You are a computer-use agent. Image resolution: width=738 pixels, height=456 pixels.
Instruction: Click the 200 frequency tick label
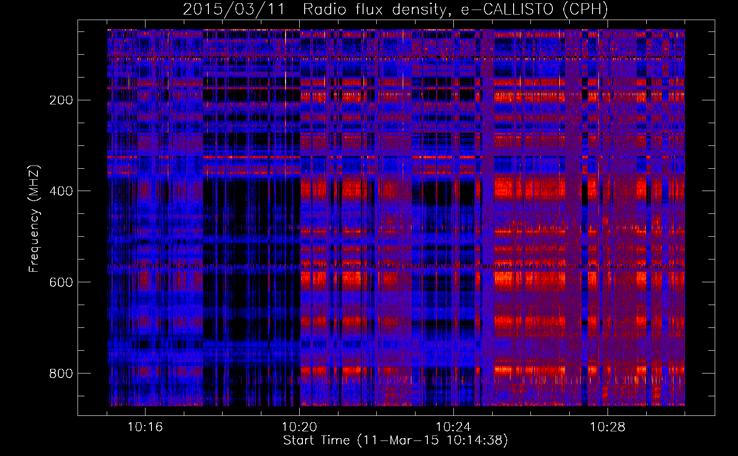(61, 100)
